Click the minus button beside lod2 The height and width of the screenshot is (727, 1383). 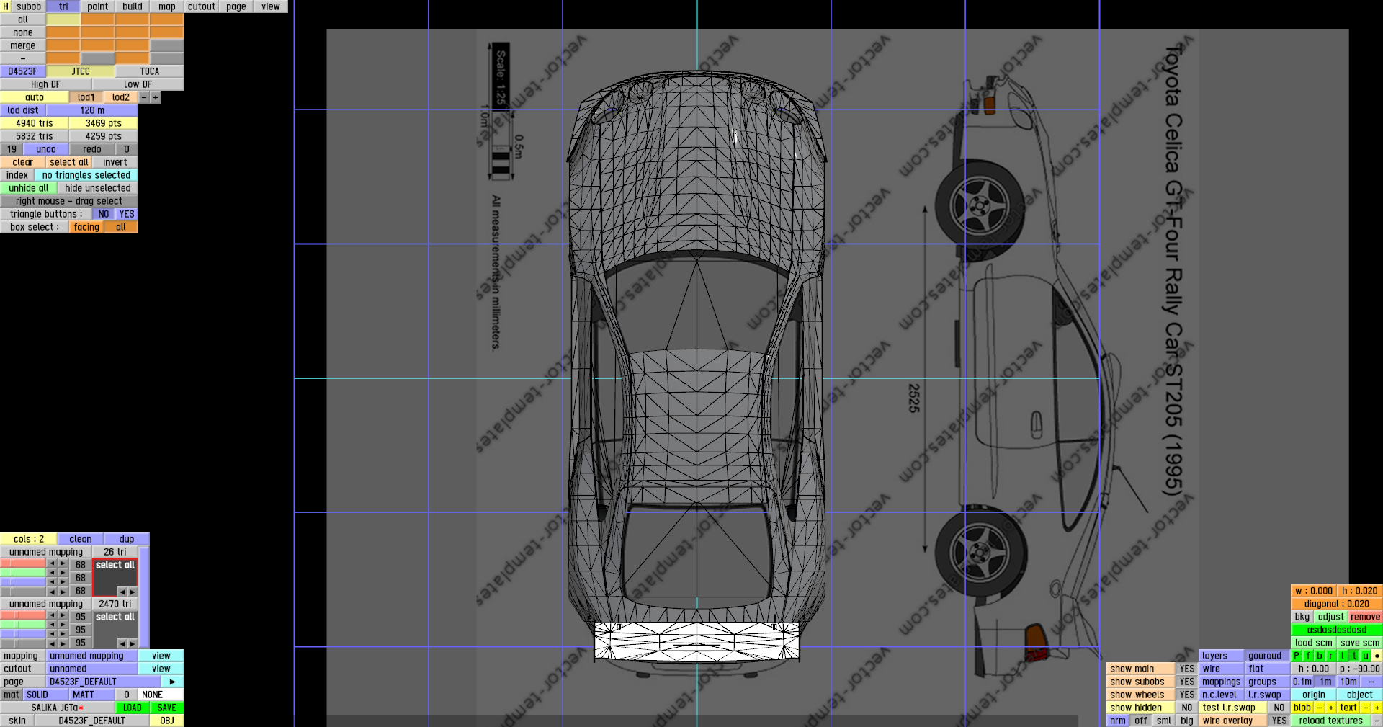(x=144, y=97)
